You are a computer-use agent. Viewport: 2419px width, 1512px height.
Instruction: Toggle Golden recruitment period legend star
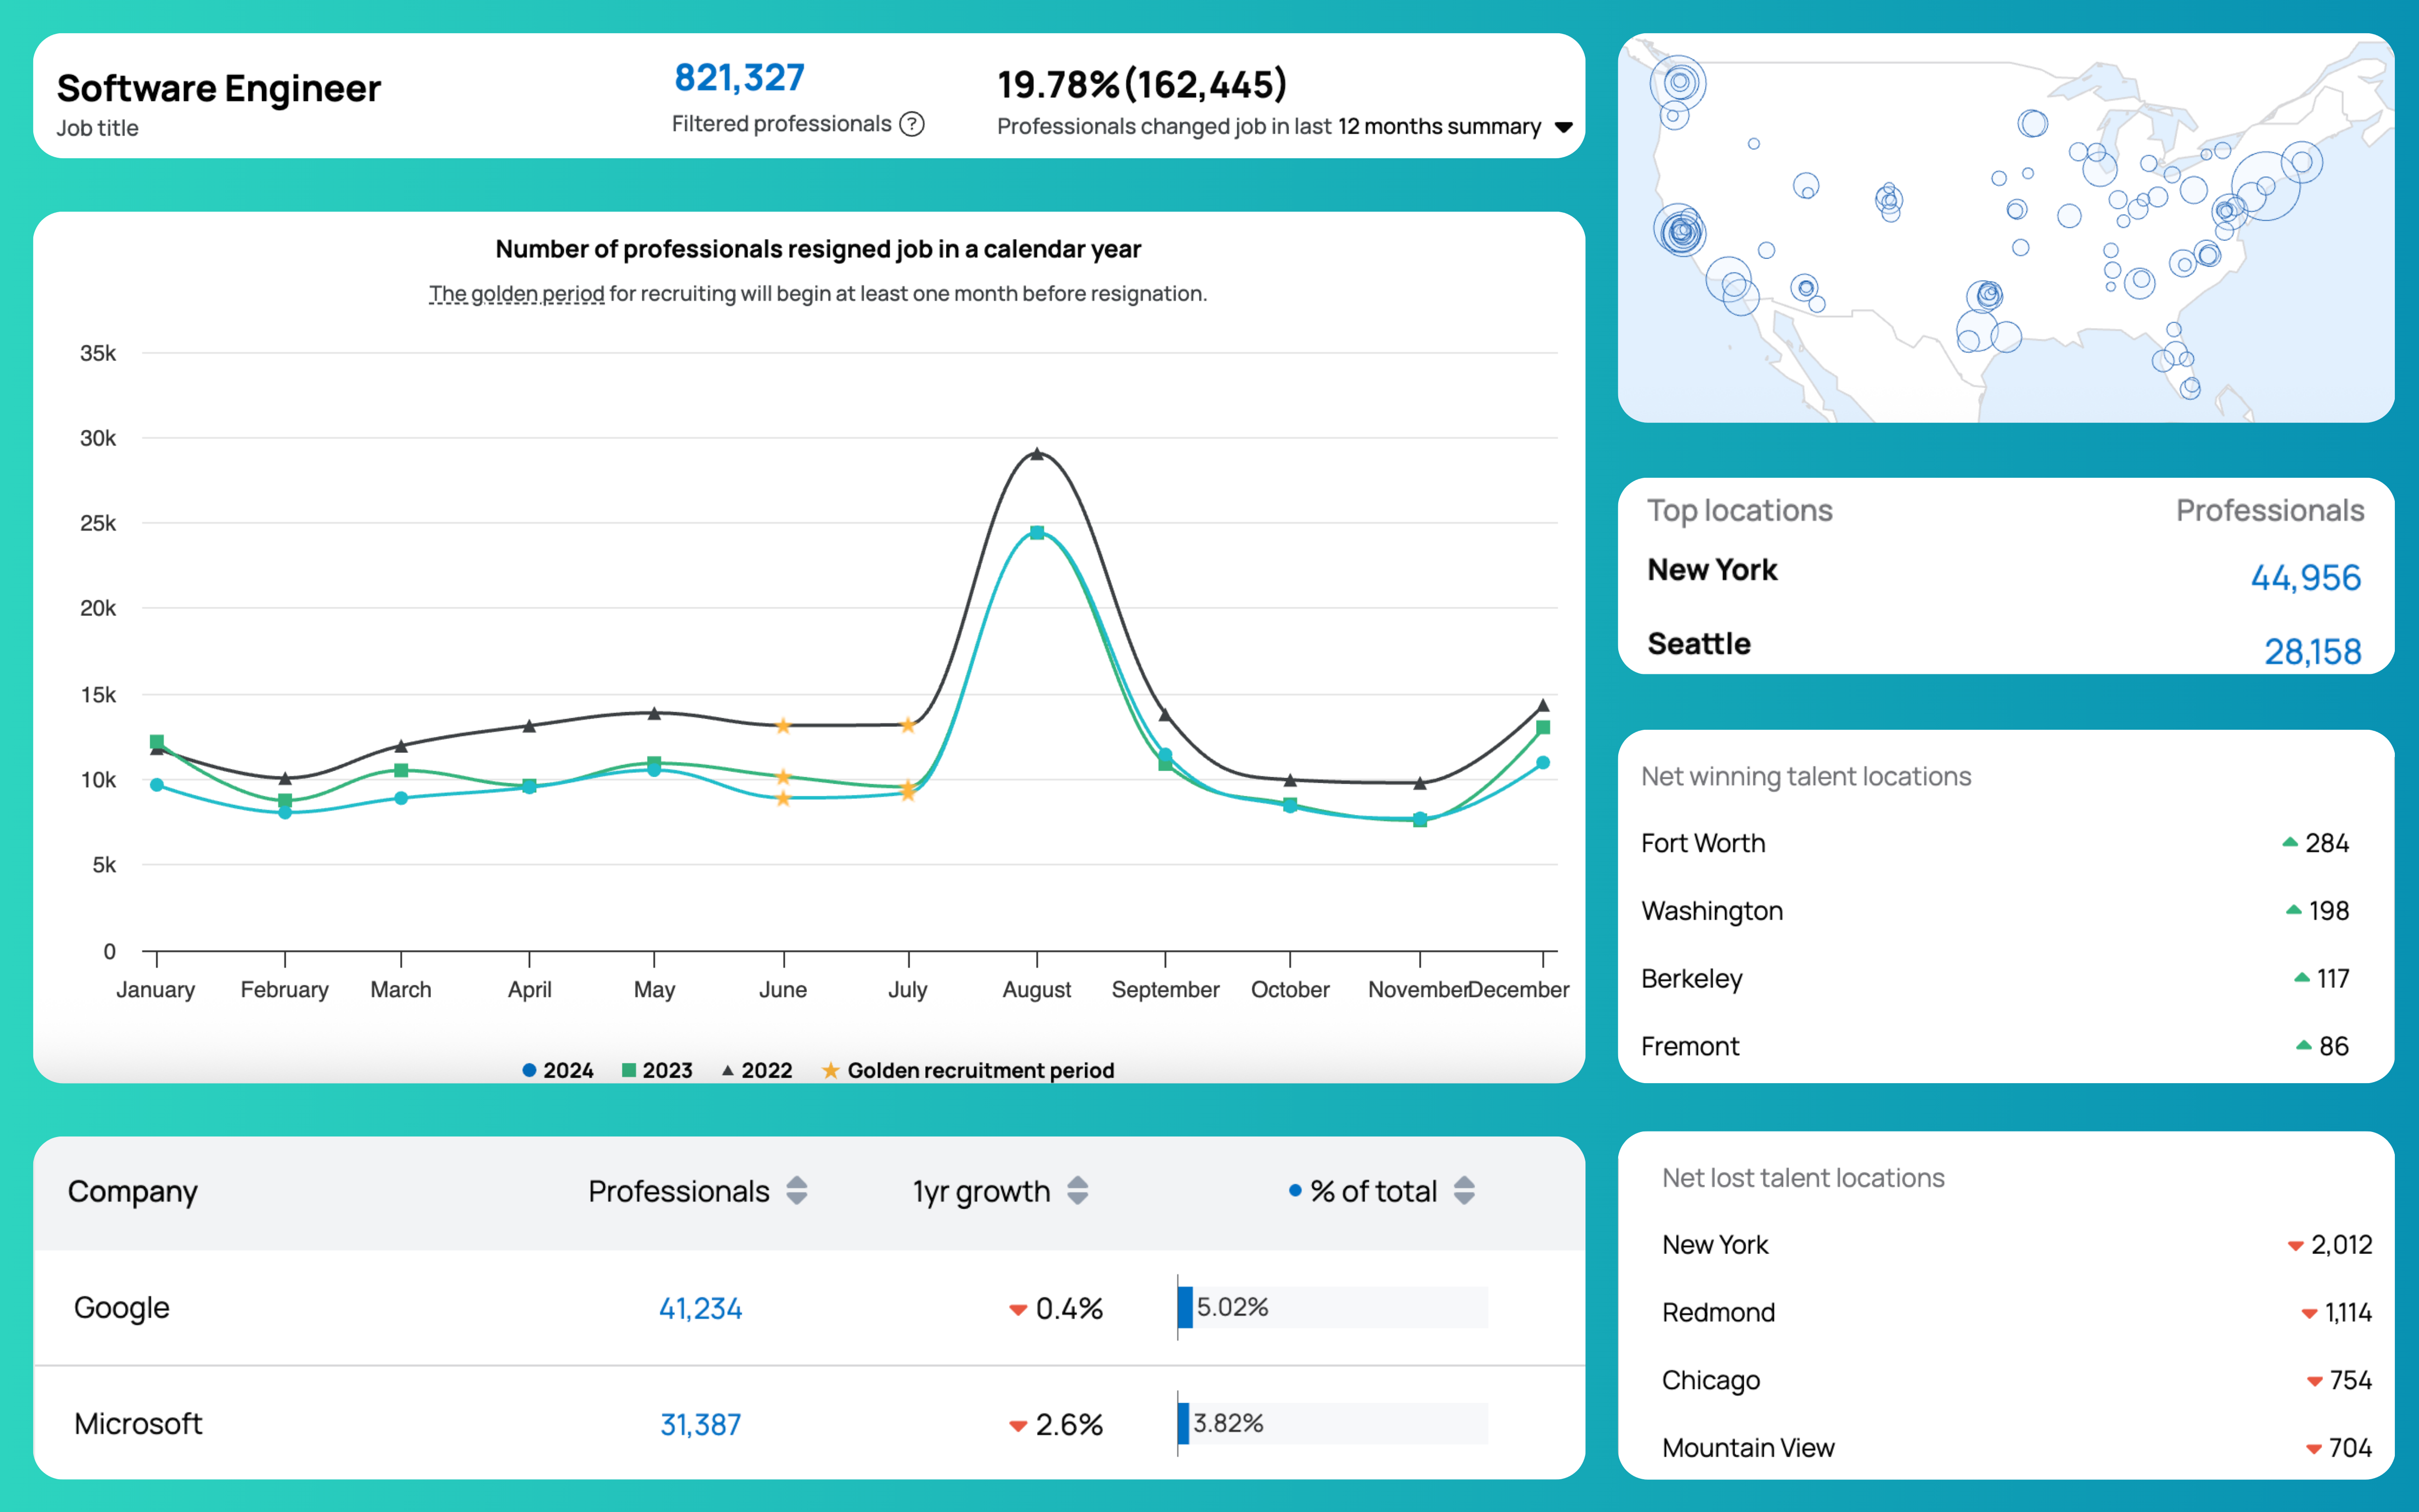[x=830, y=1070]
